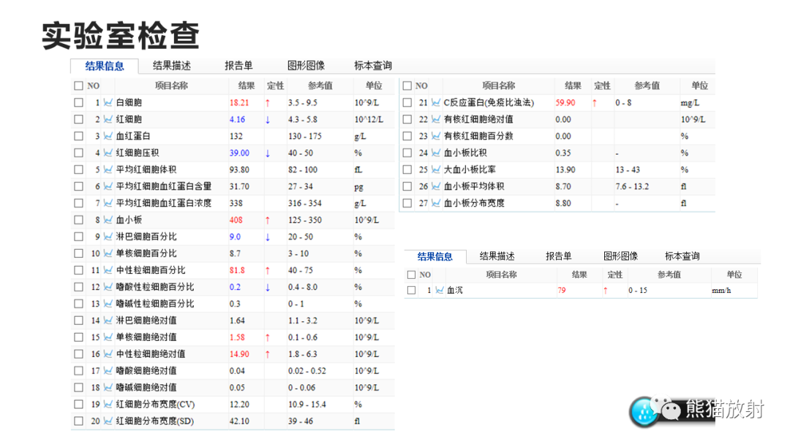Open trend chart icon for C反应蛋白 row
Screen dimensions: 790x444
pos(436,102)
